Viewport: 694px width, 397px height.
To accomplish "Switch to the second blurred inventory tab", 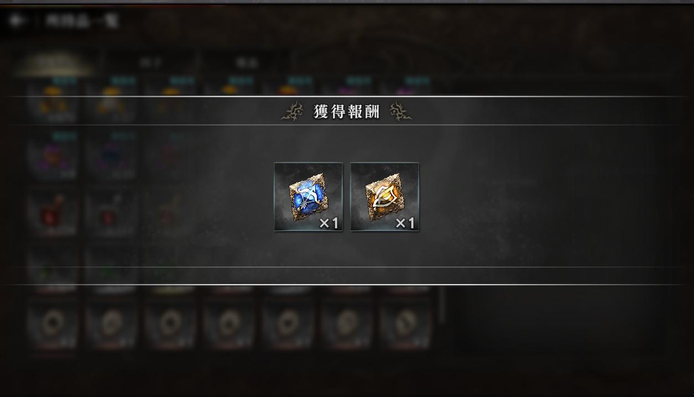I will [x=151, y=62].
